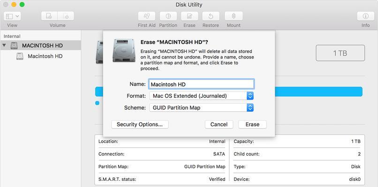The height and width of the screenshot is (187, 378).
Task: Click the Restore toolbar icon
Action: point(211,16)
